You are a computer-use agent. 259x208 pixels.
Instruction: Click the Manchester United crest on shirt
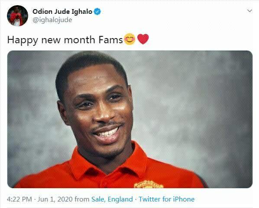coord(148,184)
